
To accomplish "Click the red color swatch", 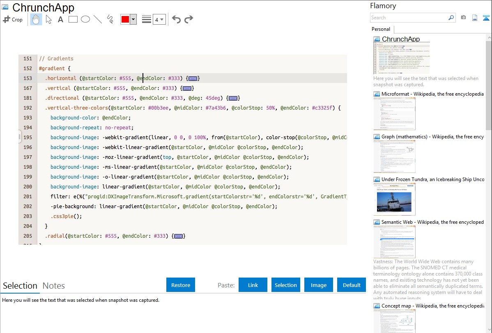I will pos(125,19).
